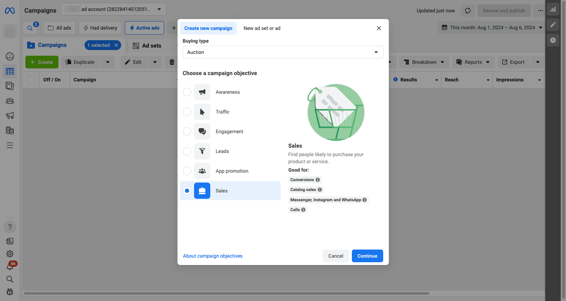
Task: Switch to New ad set or ad tab
Action: (262, 28)
